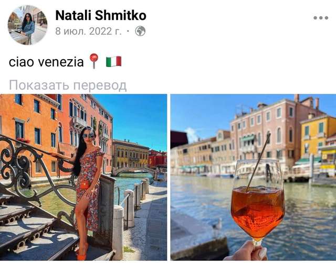This screenshot has height=263, width=336.
Task: Click the orange drink in the wine glass
Action: click(258, 212)
